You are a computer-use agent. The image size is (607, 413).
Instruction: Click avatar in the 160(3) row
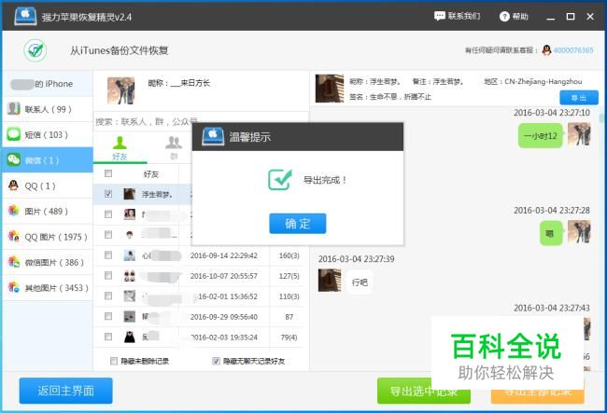(x=129, y=255)
